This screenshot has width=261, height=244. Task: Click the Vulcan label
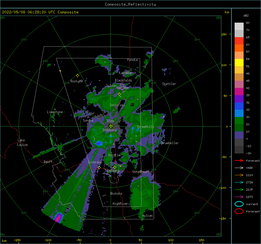[x=147, y=216]
